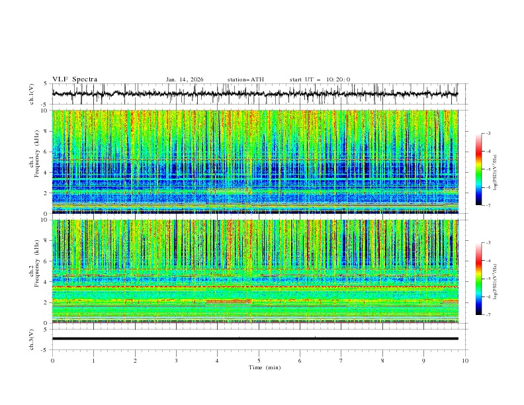Click time axis tick label "1"
The height and width of the screenshot is (405, 524).
click(x=93, y=361)
